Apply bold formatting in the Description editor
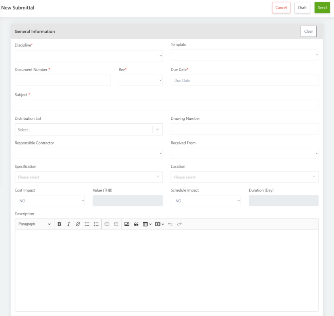This screenshot has height=316, width=334. [59, 224]
